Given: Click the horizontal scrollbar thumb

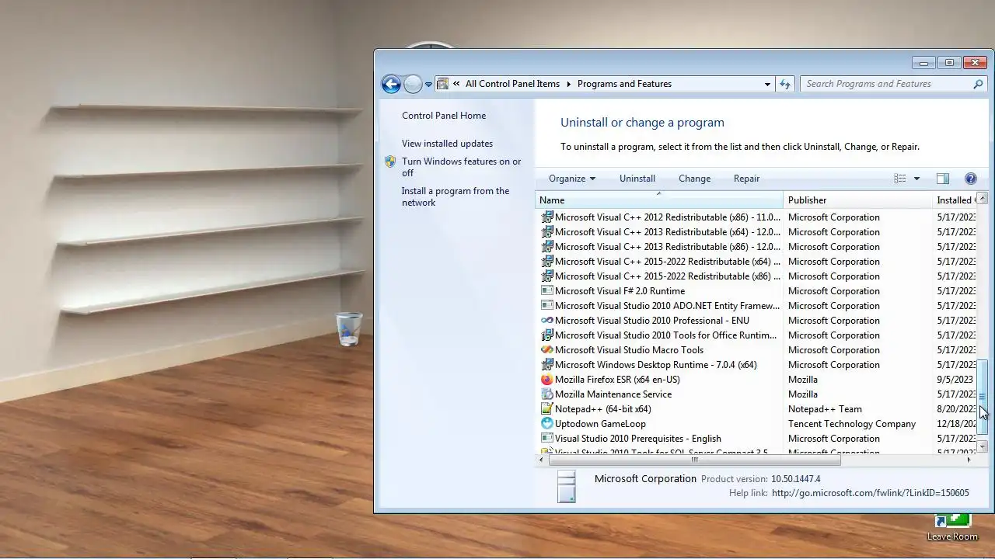Looking at the screenshot, I should point(694,460).
